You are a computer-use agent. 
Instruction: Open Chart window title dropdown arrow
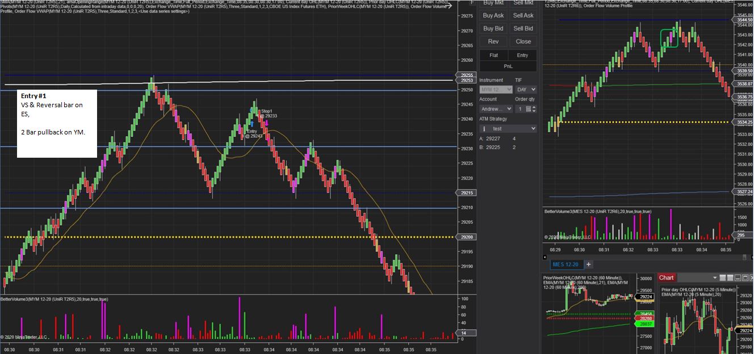point(715,277)
